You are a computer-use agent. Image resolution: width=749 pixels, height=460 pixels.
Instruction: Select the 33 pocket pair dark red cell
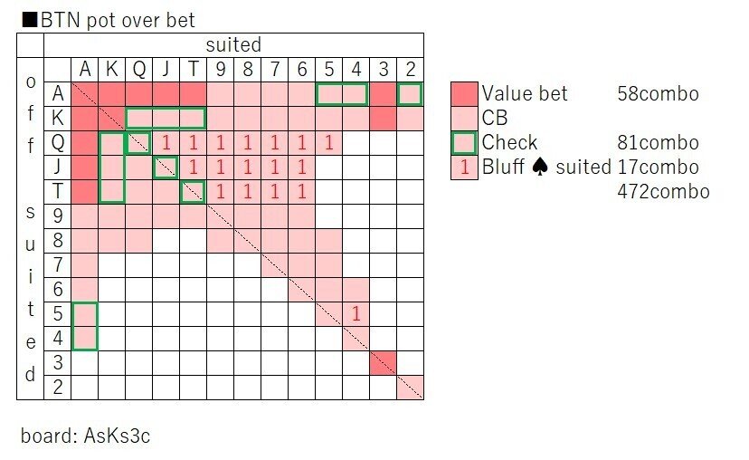point(384,363)
